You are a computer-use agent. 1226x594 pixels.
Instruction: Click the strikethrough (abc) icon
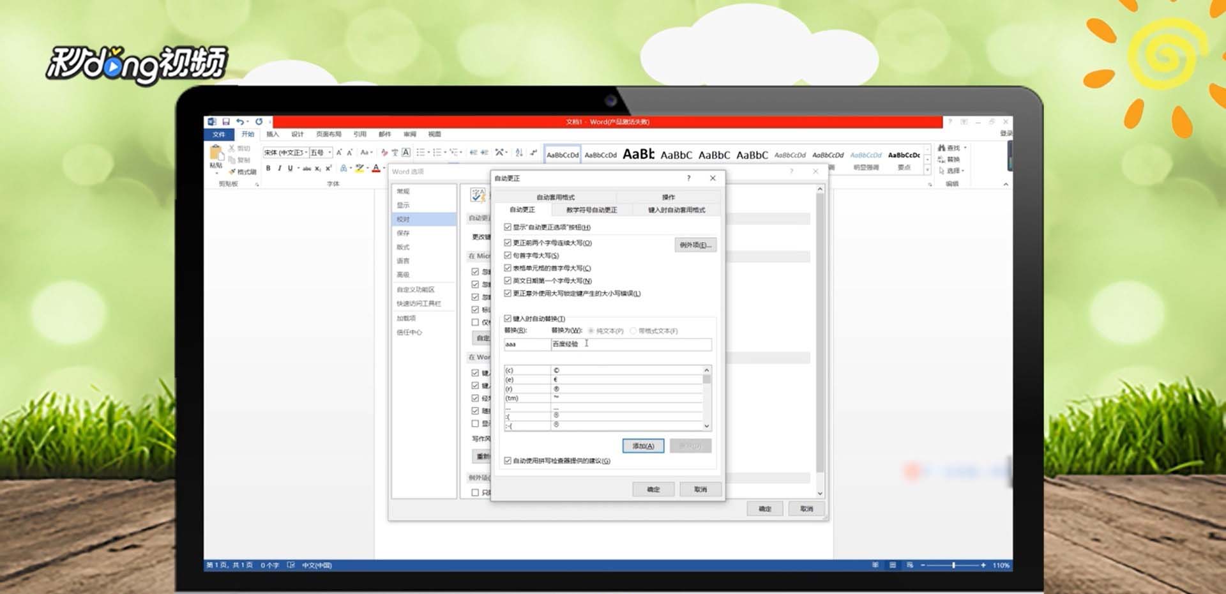[306, 169]
